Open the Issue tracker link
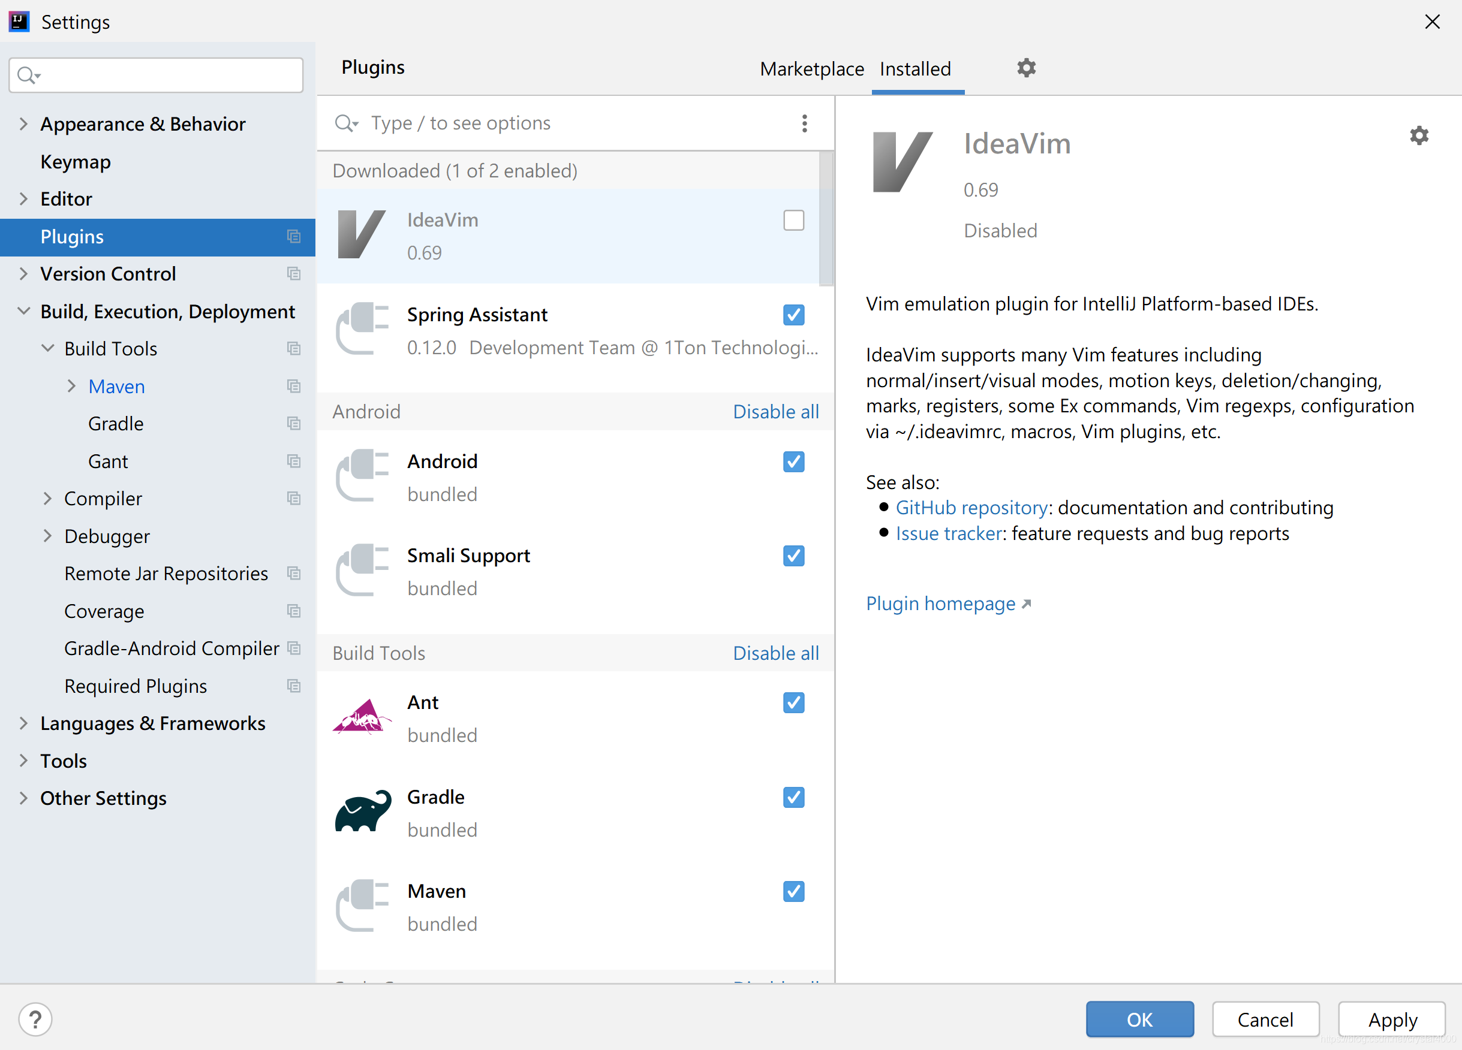 pos(949,533)
